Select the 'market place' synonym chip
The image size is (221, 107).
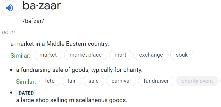(x=85, y=55)
